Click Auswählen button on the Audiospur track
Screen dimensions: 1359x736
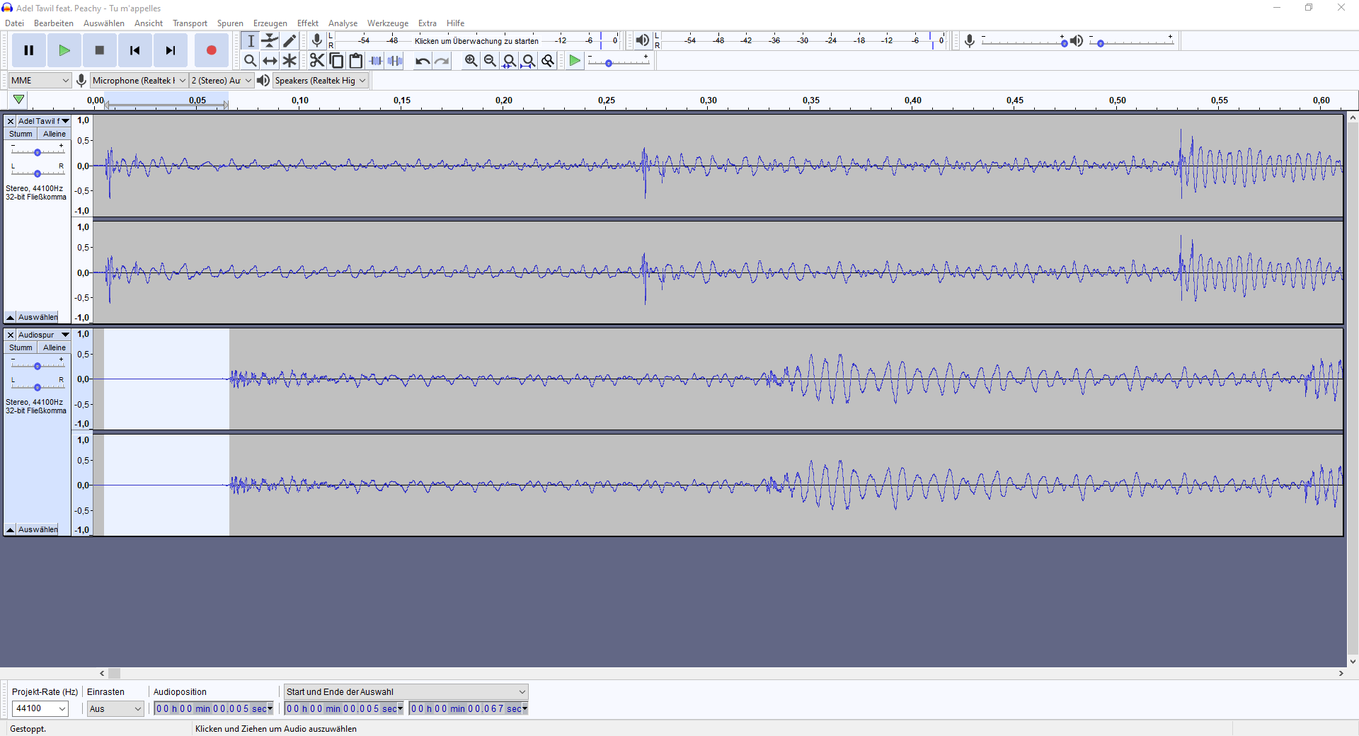pyautogui.click(x=38, y=529)
